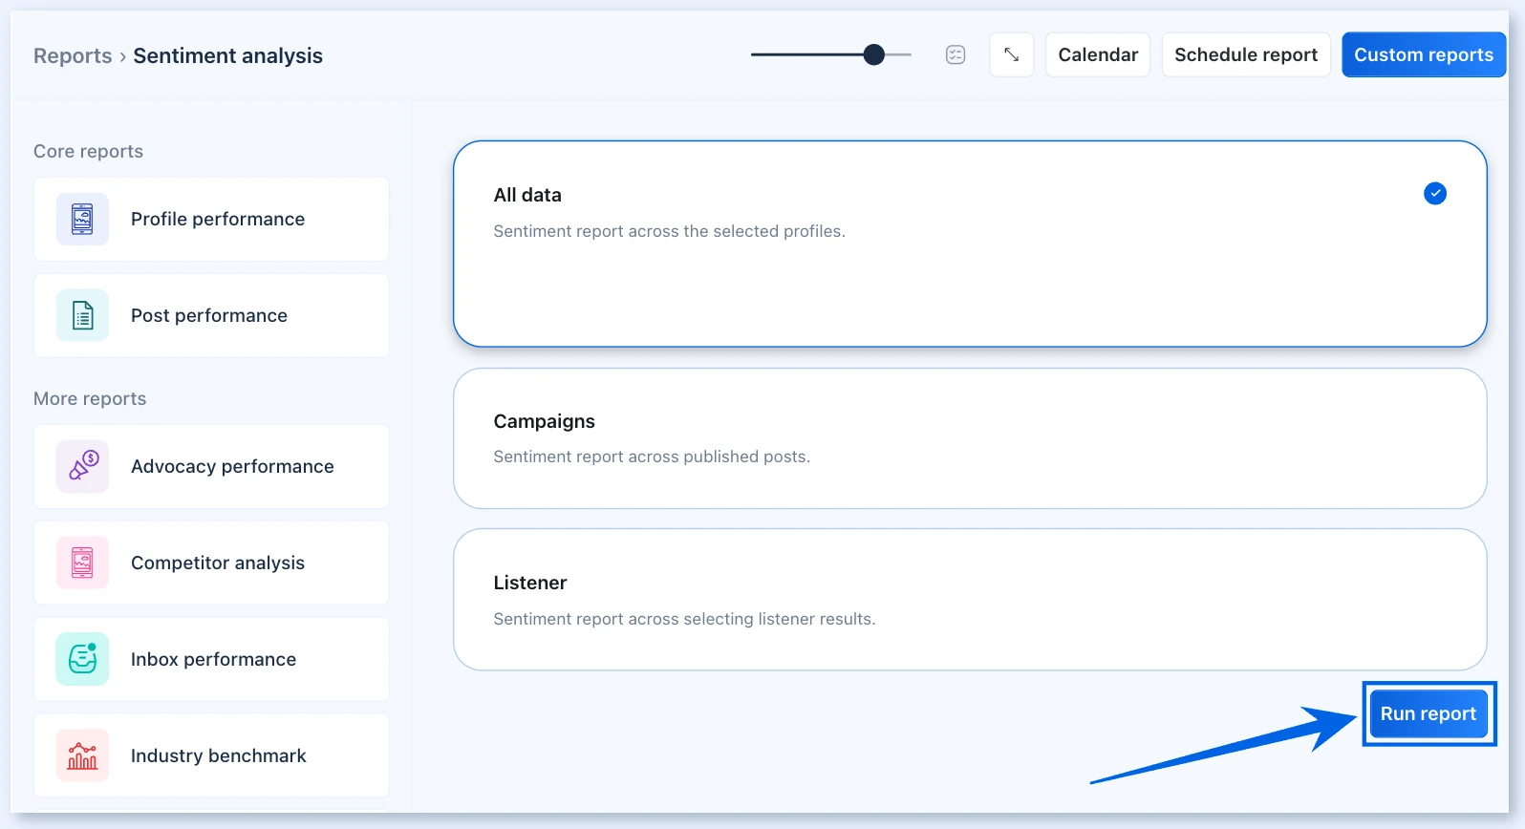1525x829 pixels.
Task: Open Advocacy performance report
Action: (x=211, y=466)
